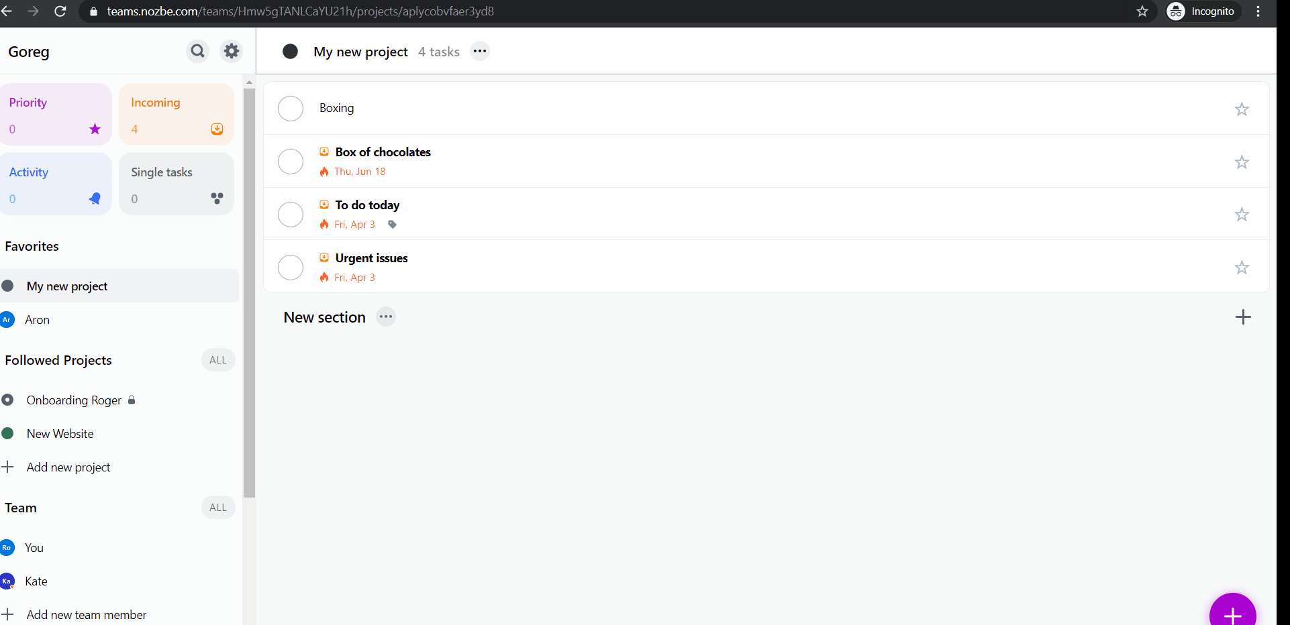Click the Kate avatar icon
This screenshot has height=625, width=1290.
[x=7, y=581]
